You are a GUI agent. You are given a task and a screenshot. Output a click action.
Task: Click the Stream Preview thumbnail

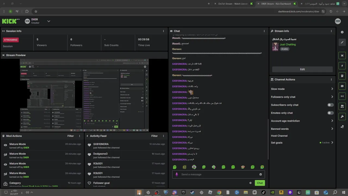coord(84,95)
